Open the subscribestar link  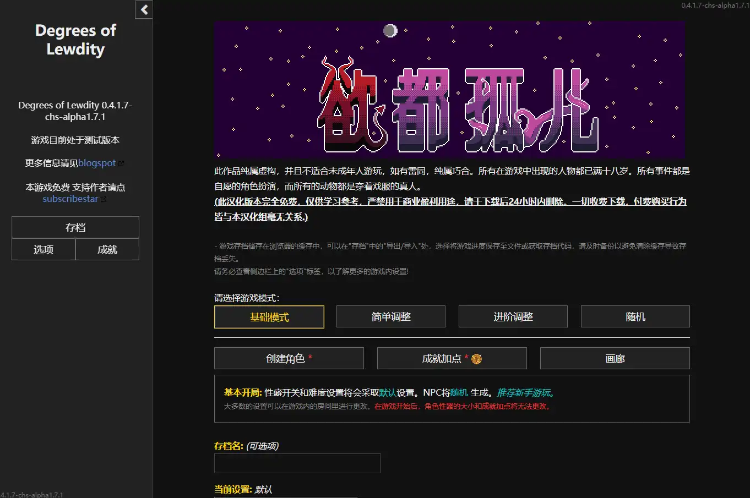(x=70, y=199)
